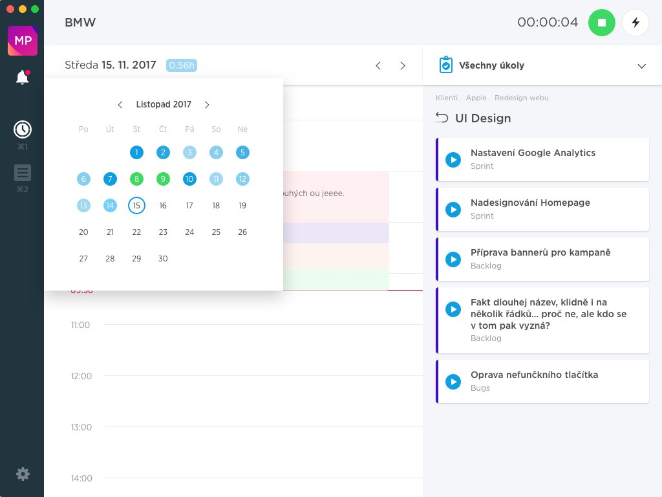This screenshot has width=662, height=497.
Task: Select day 2 in the calendar
Action: [x=163, y=153]
